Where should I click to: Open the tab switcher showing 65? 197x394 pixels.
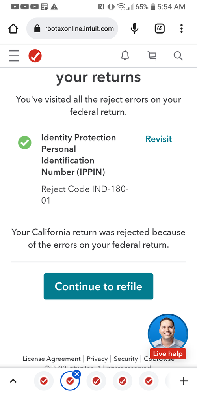[x=160, y=29]
